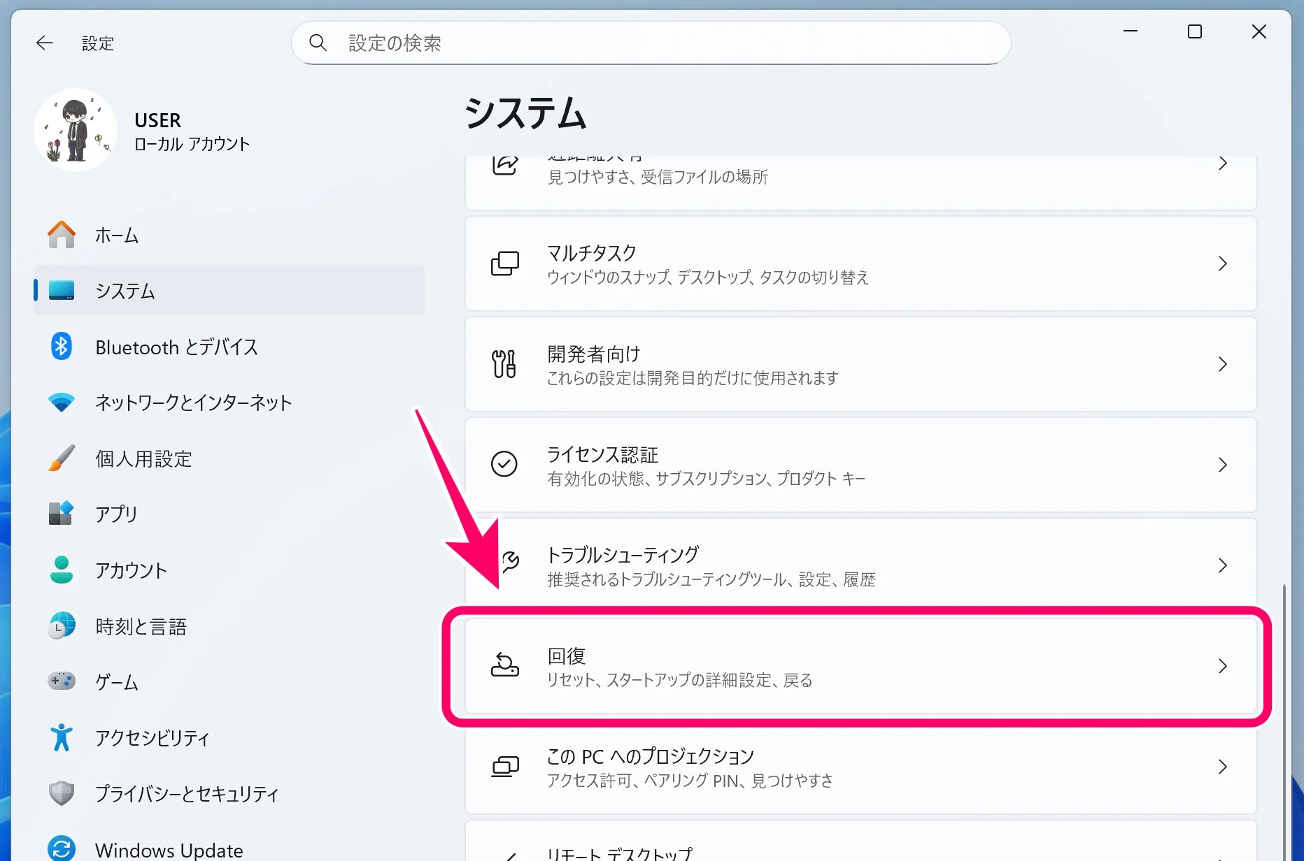Open アプリ in the sidebar
Screen dimensions: 1304x861
[229, 514]
